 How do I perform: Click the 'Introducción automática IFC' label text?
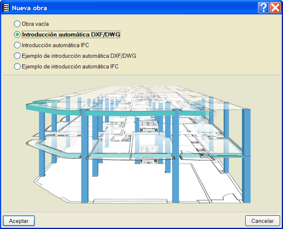click(x=55, y=45)
